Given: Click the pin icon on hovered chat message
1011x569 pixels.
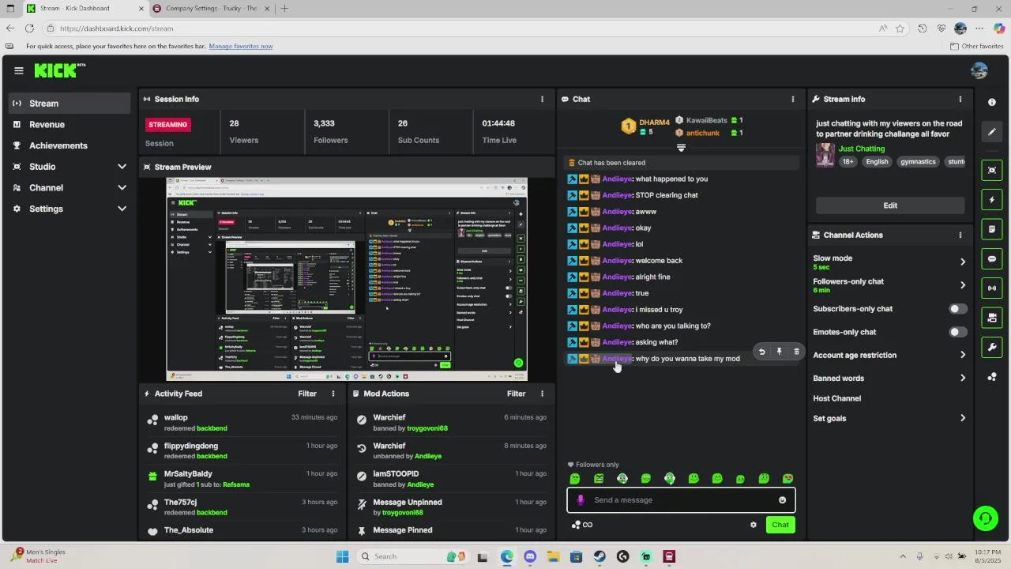Looking at the screenshot, I should (779, 352).
